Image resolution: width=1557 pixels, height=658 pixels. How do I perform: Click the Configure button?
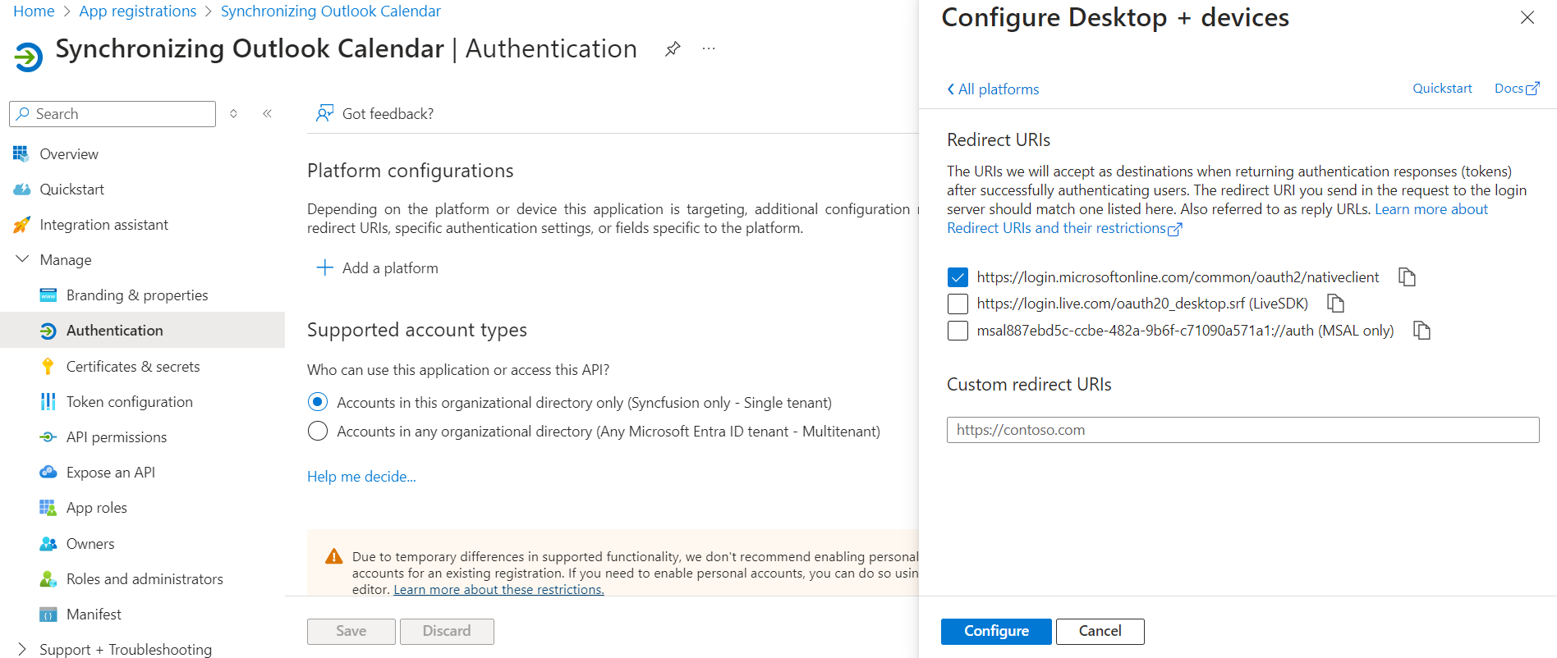(x=995, y=631)
